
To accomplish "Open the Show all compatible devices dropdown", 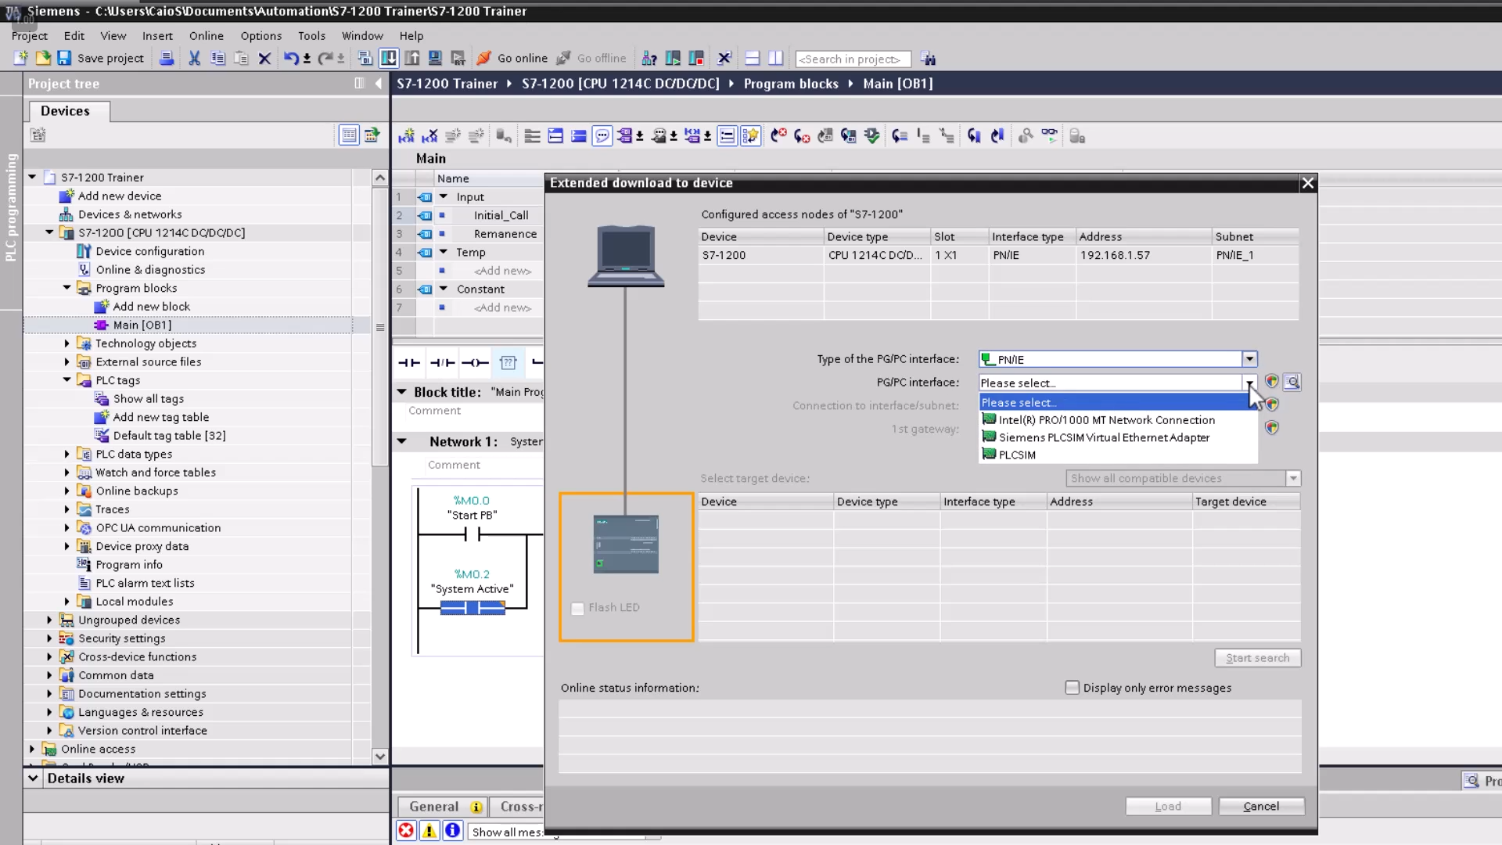I will [1293, 478].
